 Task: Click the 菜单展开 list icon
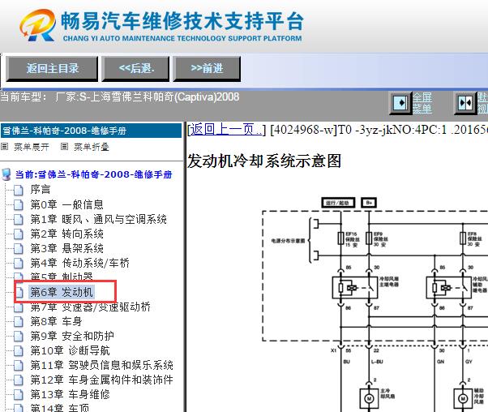point(4,146)
